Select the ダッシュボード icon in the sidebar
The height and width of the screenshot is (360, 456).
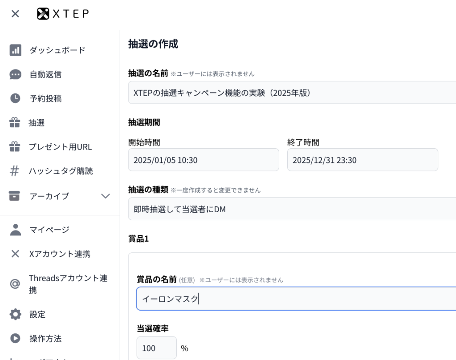(15, 50)
